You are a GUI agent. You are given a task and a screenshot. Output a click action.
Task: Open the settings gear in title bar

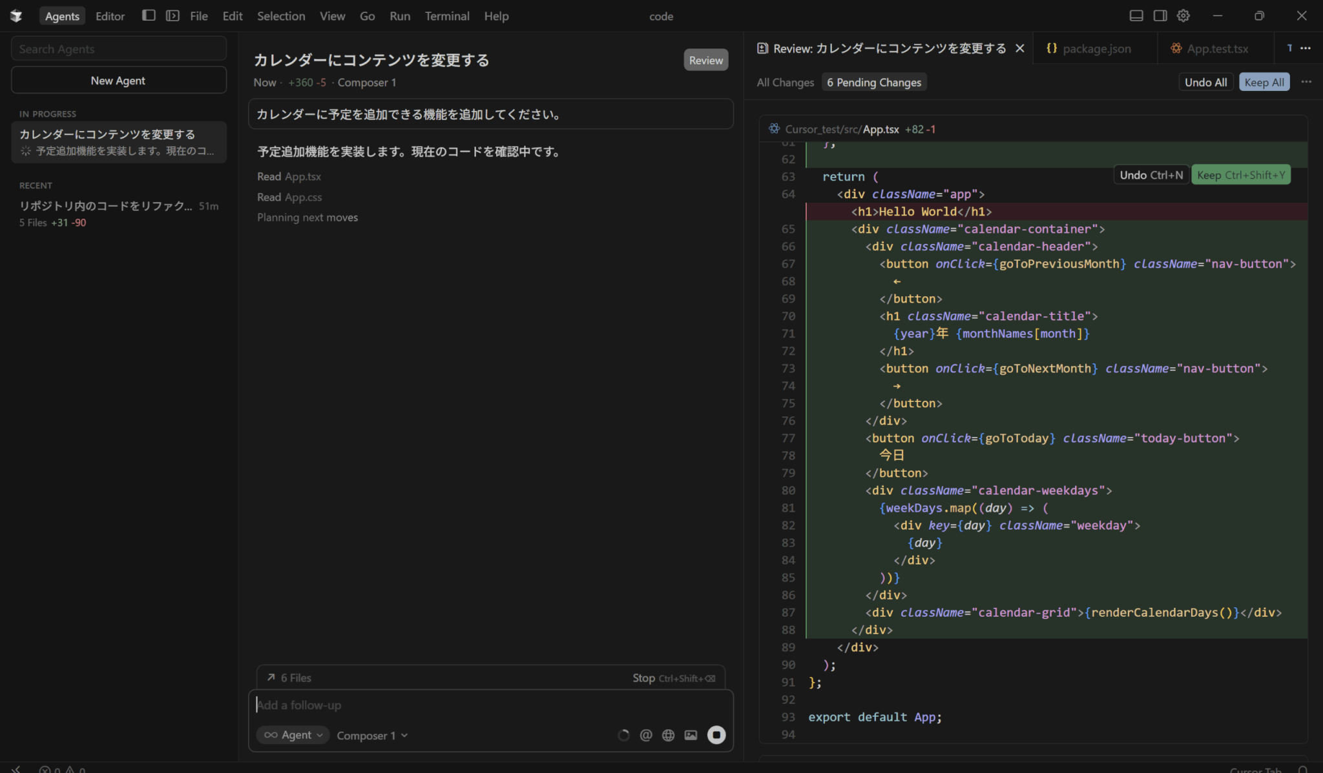pyautogui.click(x=1183, y=15)
